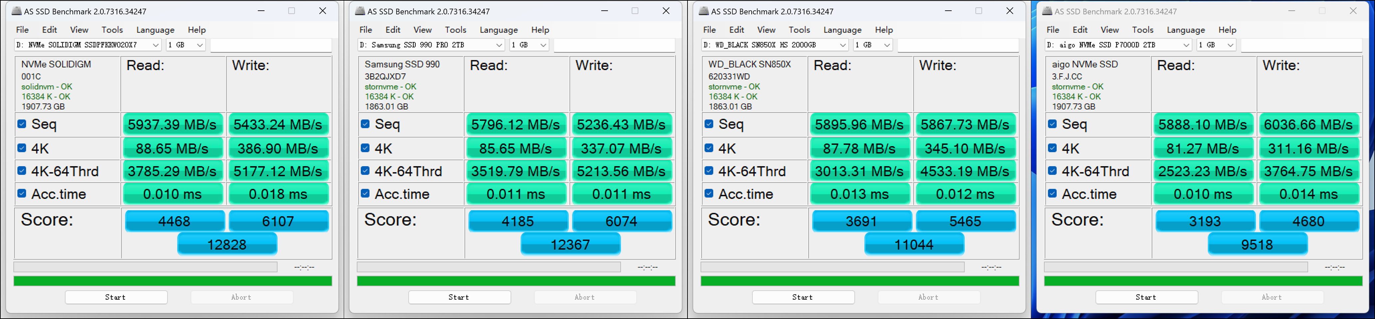1375x319 pixels.
Task: Click the total score 9518
Action: (1258, 244)
